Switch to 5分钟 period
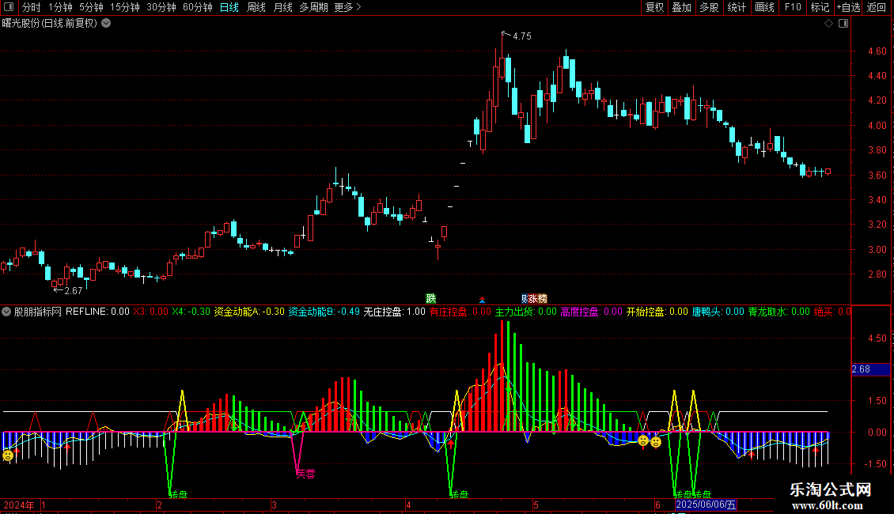The height and width of the screenshot is (514, 894). pyautogui.click(x=91, y=7)
